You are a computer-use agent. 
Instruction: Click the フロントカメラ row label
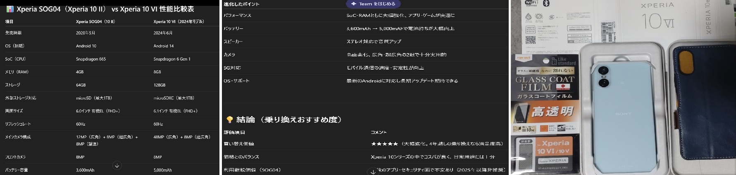click(x=15, y=157)
